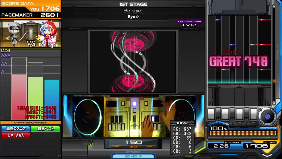Click the red judgment line of the lane
This screenshot has height=159, width=282.
point(239,84)
